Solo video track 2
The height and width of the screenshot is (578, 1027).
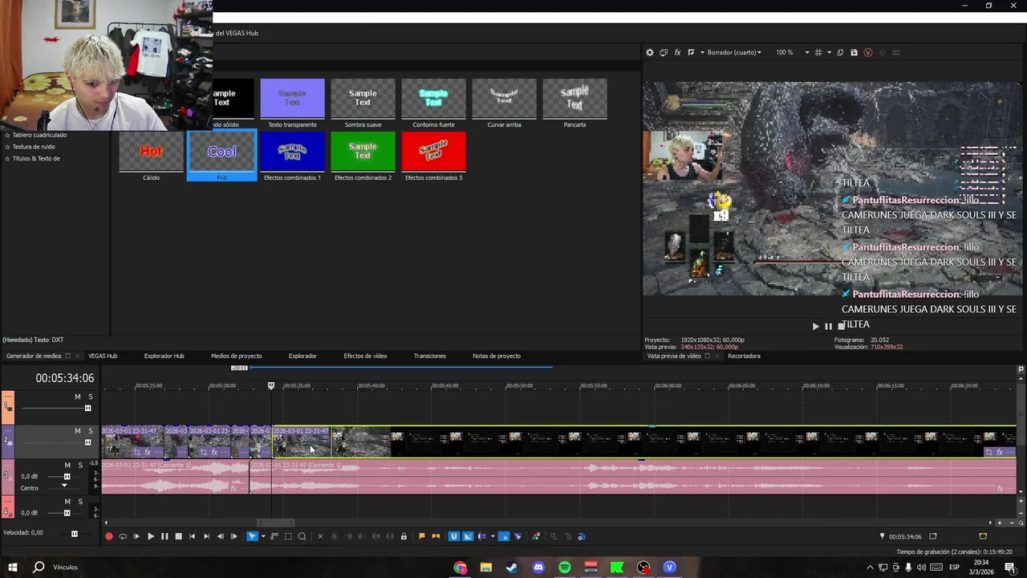point(91,431)
